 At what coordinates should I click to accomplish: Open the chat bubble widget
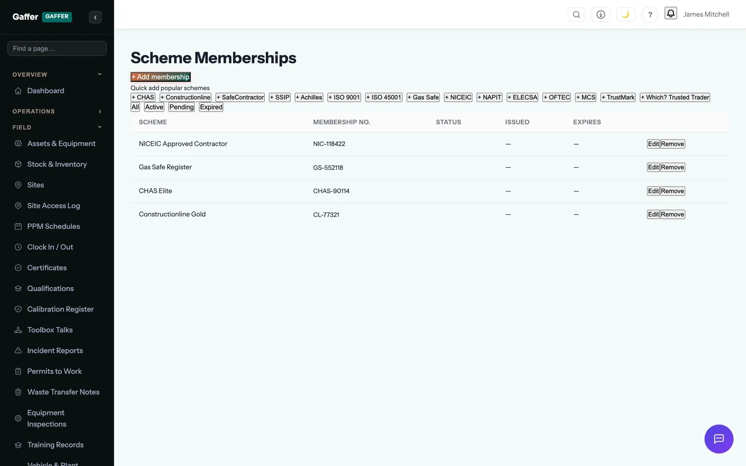click(719, 439)
